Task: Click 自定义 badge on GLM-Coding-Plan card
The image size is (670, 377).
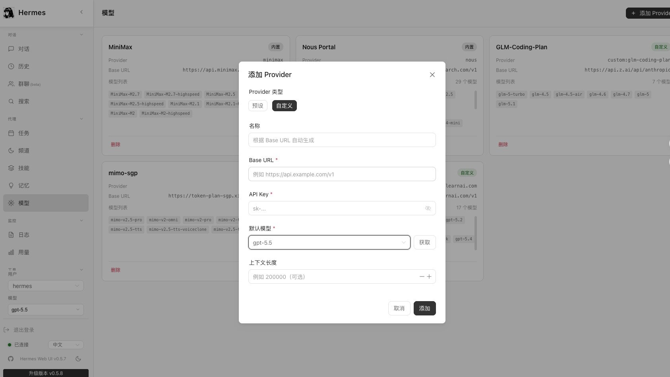Action: [x=661, y=47]
